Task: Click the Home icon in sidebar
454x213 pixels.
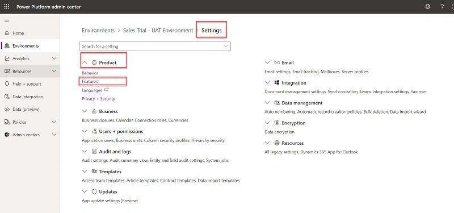Action: pos(7,33)
